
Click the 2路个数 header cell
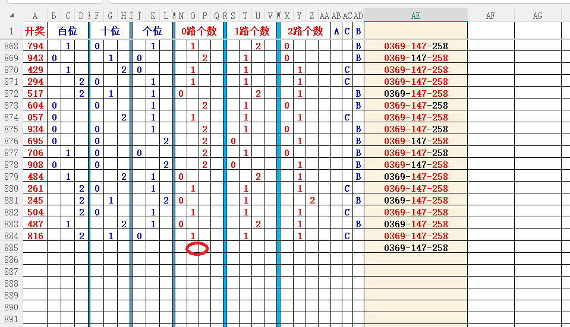pyautogui.click(x=306, y=31)
